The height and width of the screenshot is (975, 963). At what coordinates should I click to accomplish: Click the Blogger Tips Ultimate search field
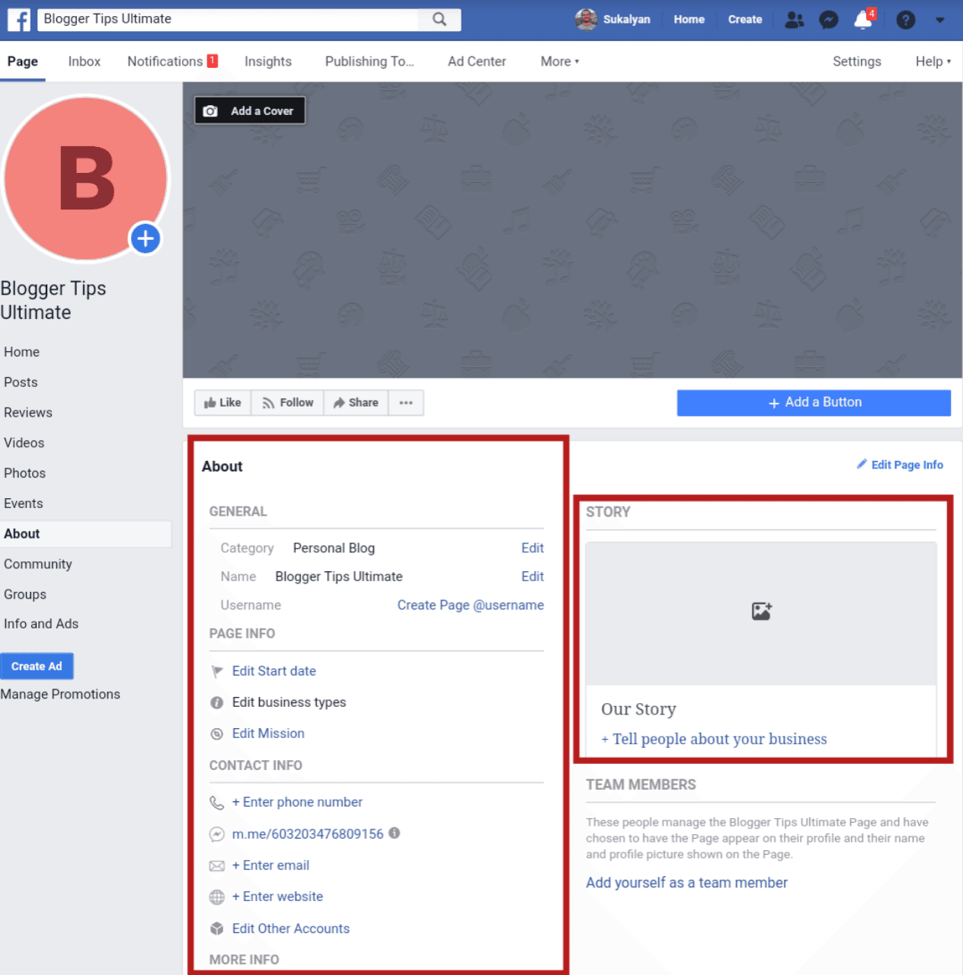(228, 19)
